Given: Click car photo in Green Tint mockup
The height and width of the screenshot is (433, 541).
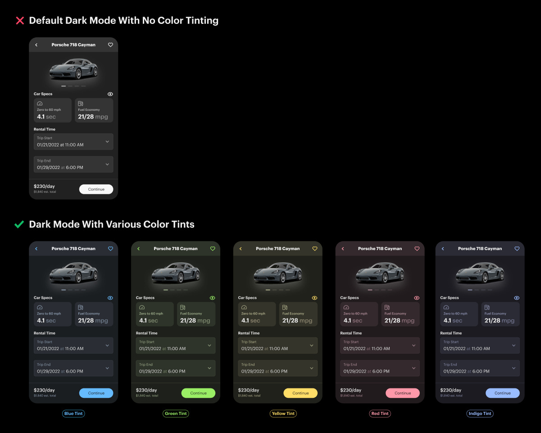Looking at the screenshot, I should [176, 273].
